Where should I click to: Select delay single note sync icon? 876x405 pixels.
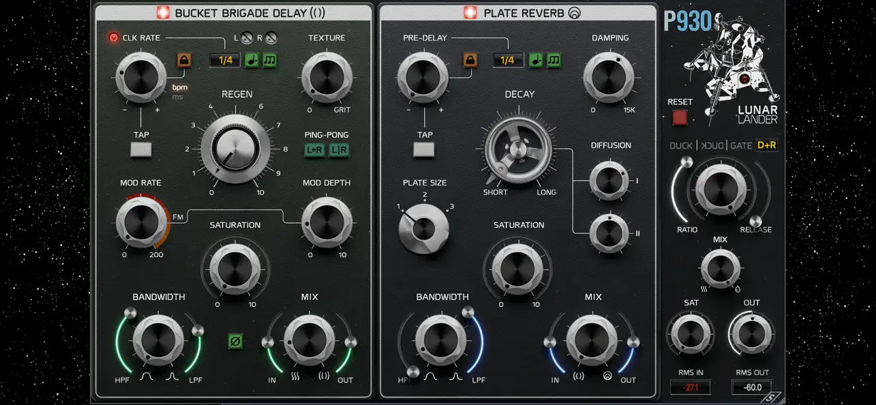click(252, 60)
